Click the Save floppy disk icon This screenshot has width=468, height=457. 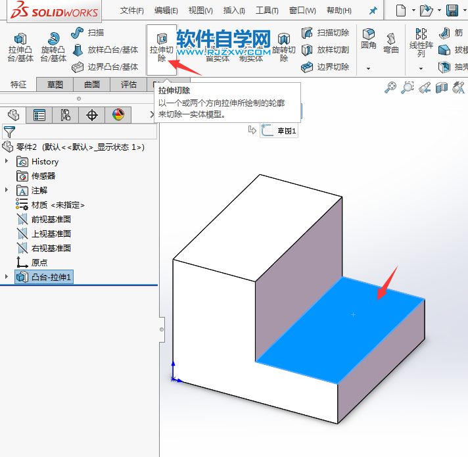(452, 11)
